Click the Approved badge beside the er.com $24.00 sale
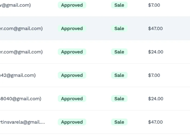This screenshot has width=190, height=136. 72,52
